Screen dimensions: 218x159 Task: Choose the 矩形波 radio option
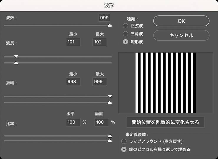click(x=125, y=42)
